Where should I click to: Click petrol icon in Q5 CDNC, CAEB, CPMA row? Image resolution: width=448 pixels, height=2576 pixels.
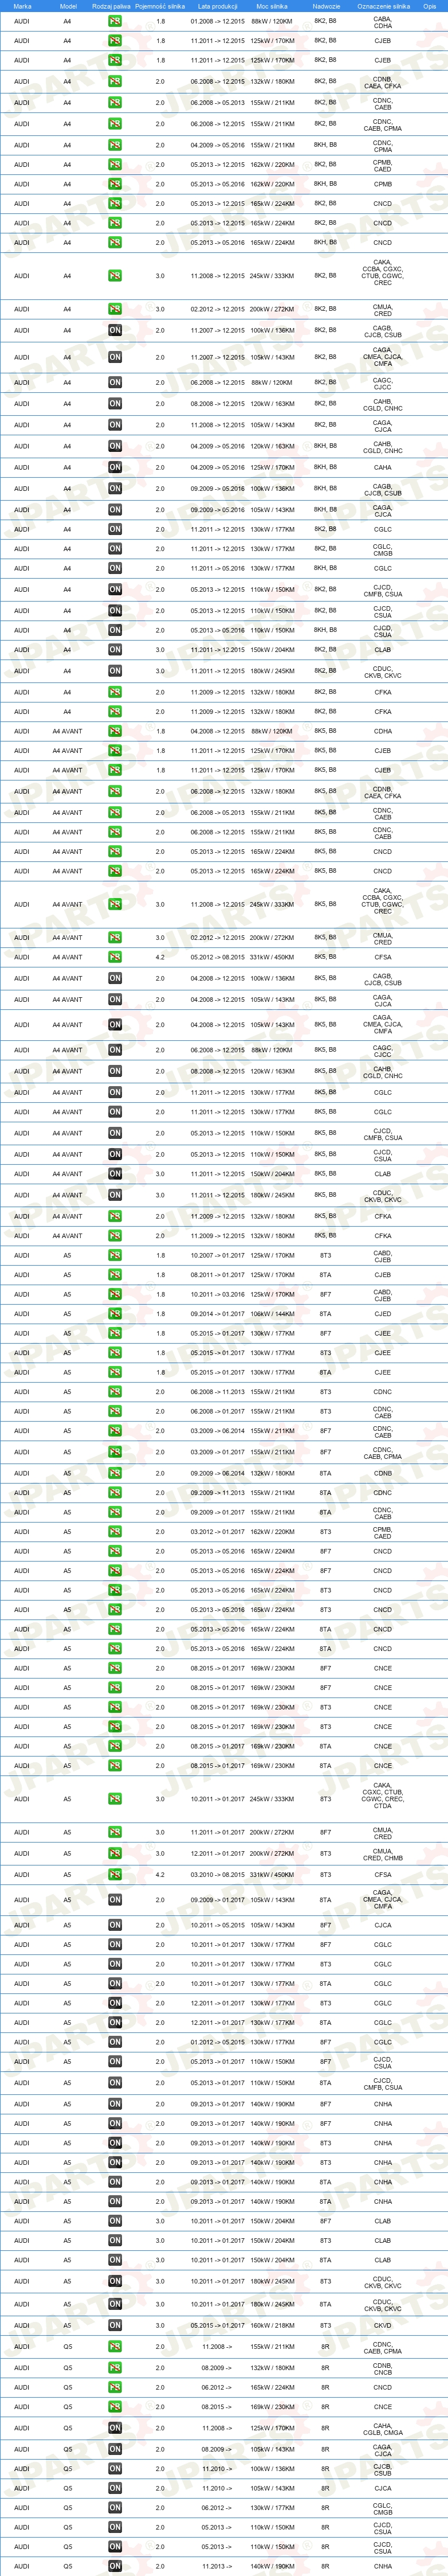click(x=115, y=2346)
